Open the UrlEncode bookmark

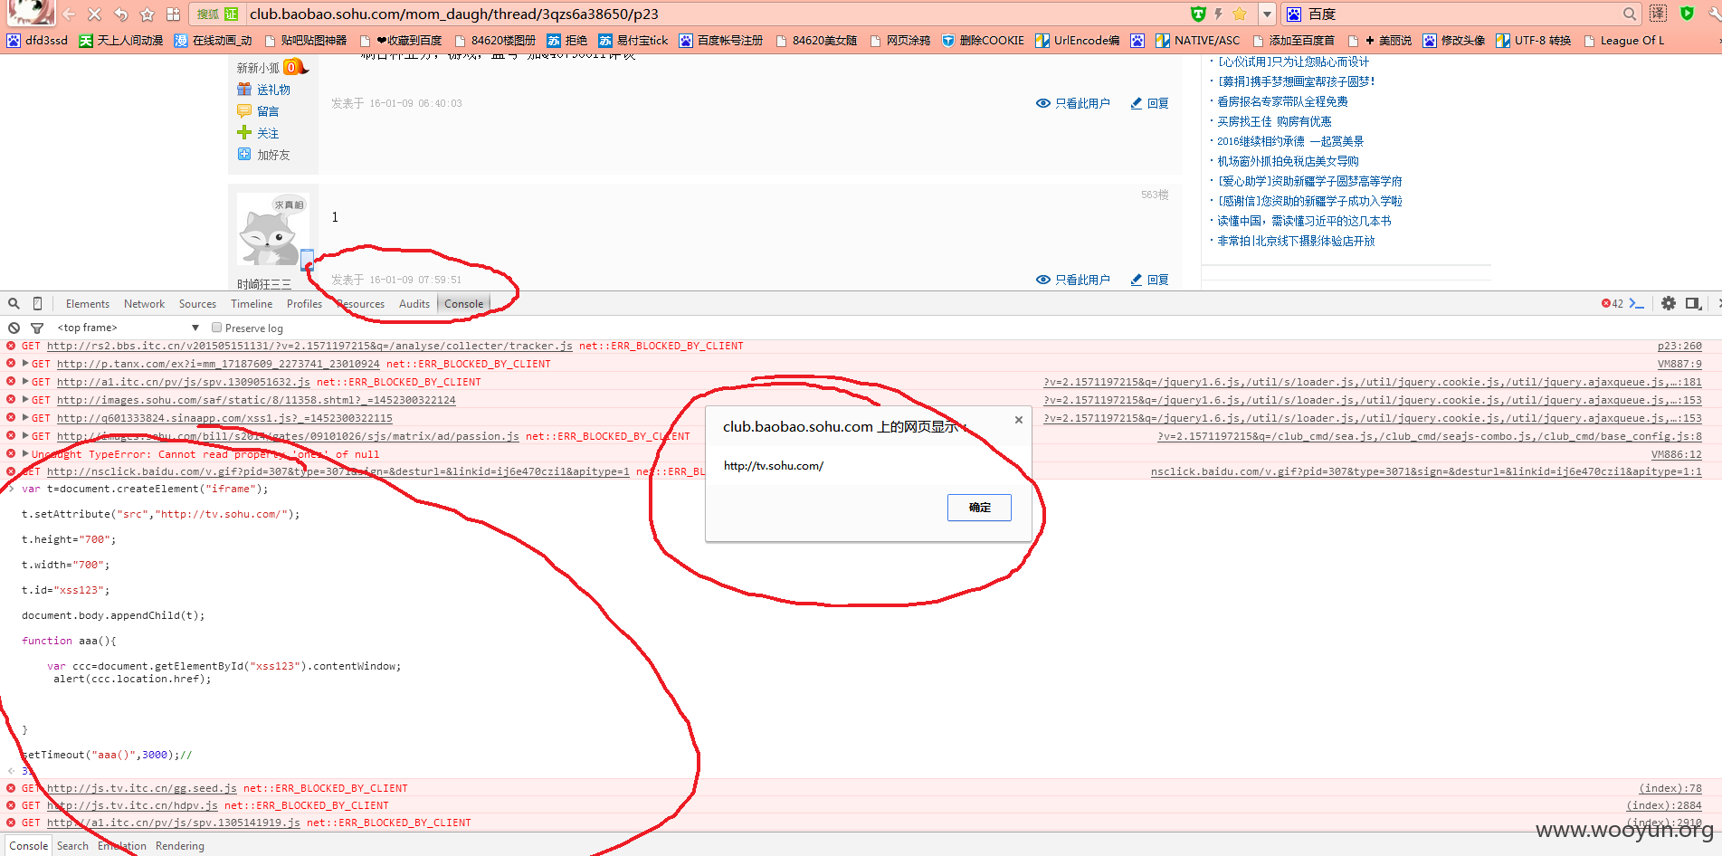(x=1077, y=41)
